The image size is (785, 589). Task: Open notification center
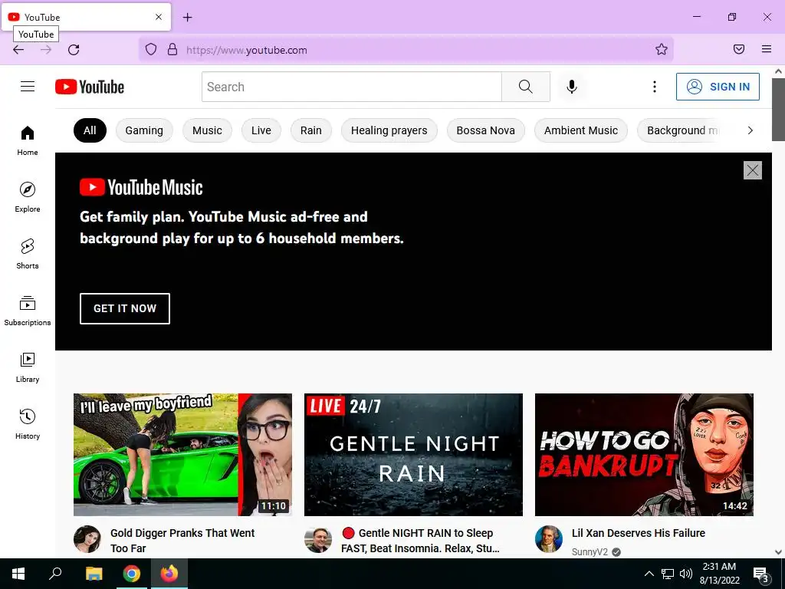click(761, 574)
